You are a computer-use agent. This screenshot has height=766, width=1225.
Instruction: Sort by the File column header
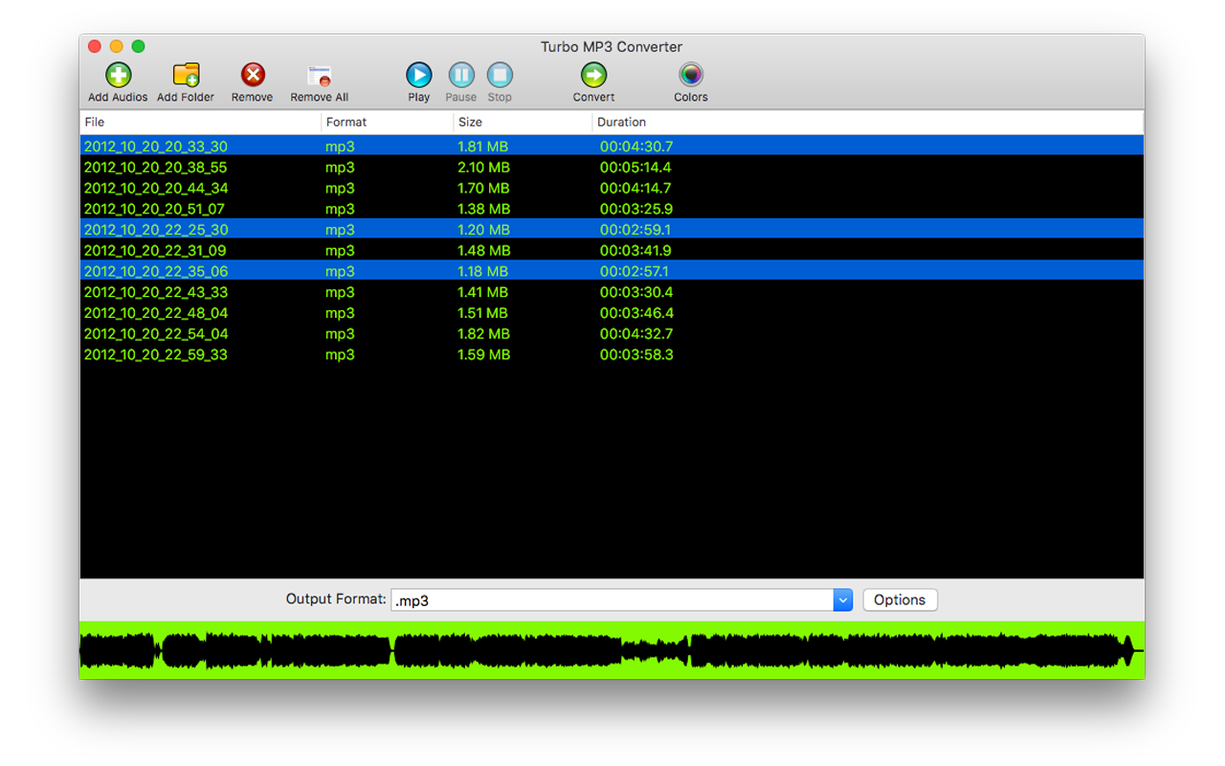(201, 123)
